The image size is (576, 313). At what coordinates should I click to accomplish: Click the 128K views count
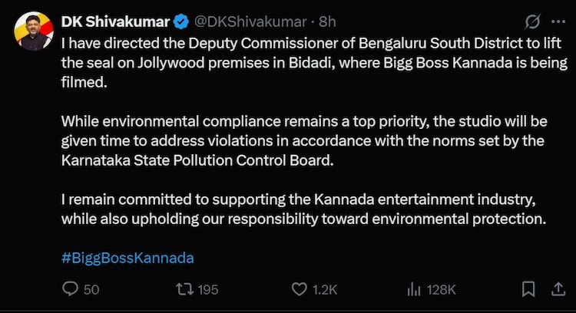[442, 289]
